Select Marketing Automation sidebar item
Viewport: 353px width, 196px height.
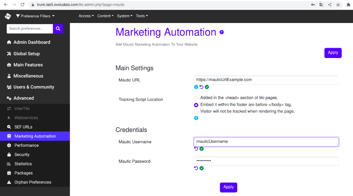pyautogui.click(x=35, y=136)
